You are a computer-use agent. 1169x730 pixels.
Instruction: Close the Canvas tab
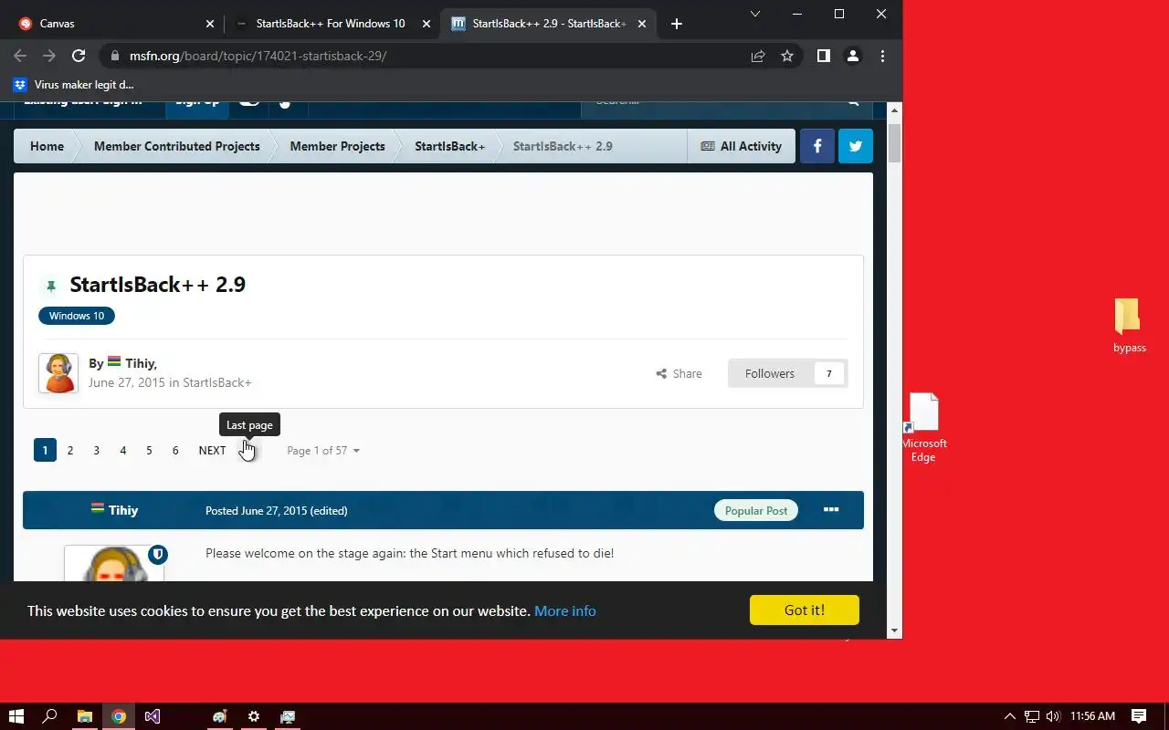click(x=210, y=24)
